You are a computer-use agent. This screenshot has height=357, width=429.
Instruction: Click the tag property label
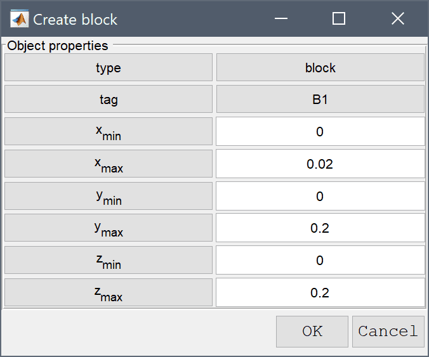(109, 99)
